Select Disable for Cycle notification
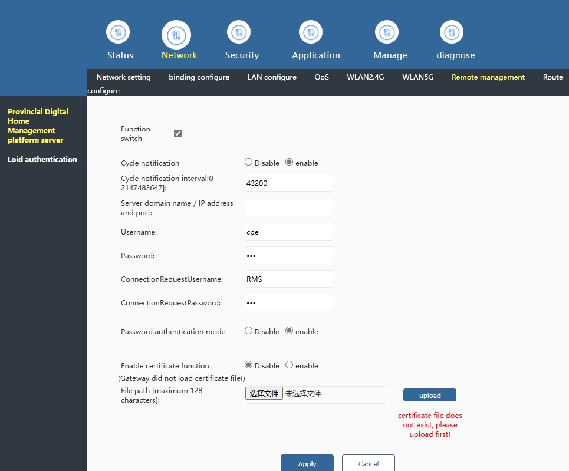 point(249,162)
